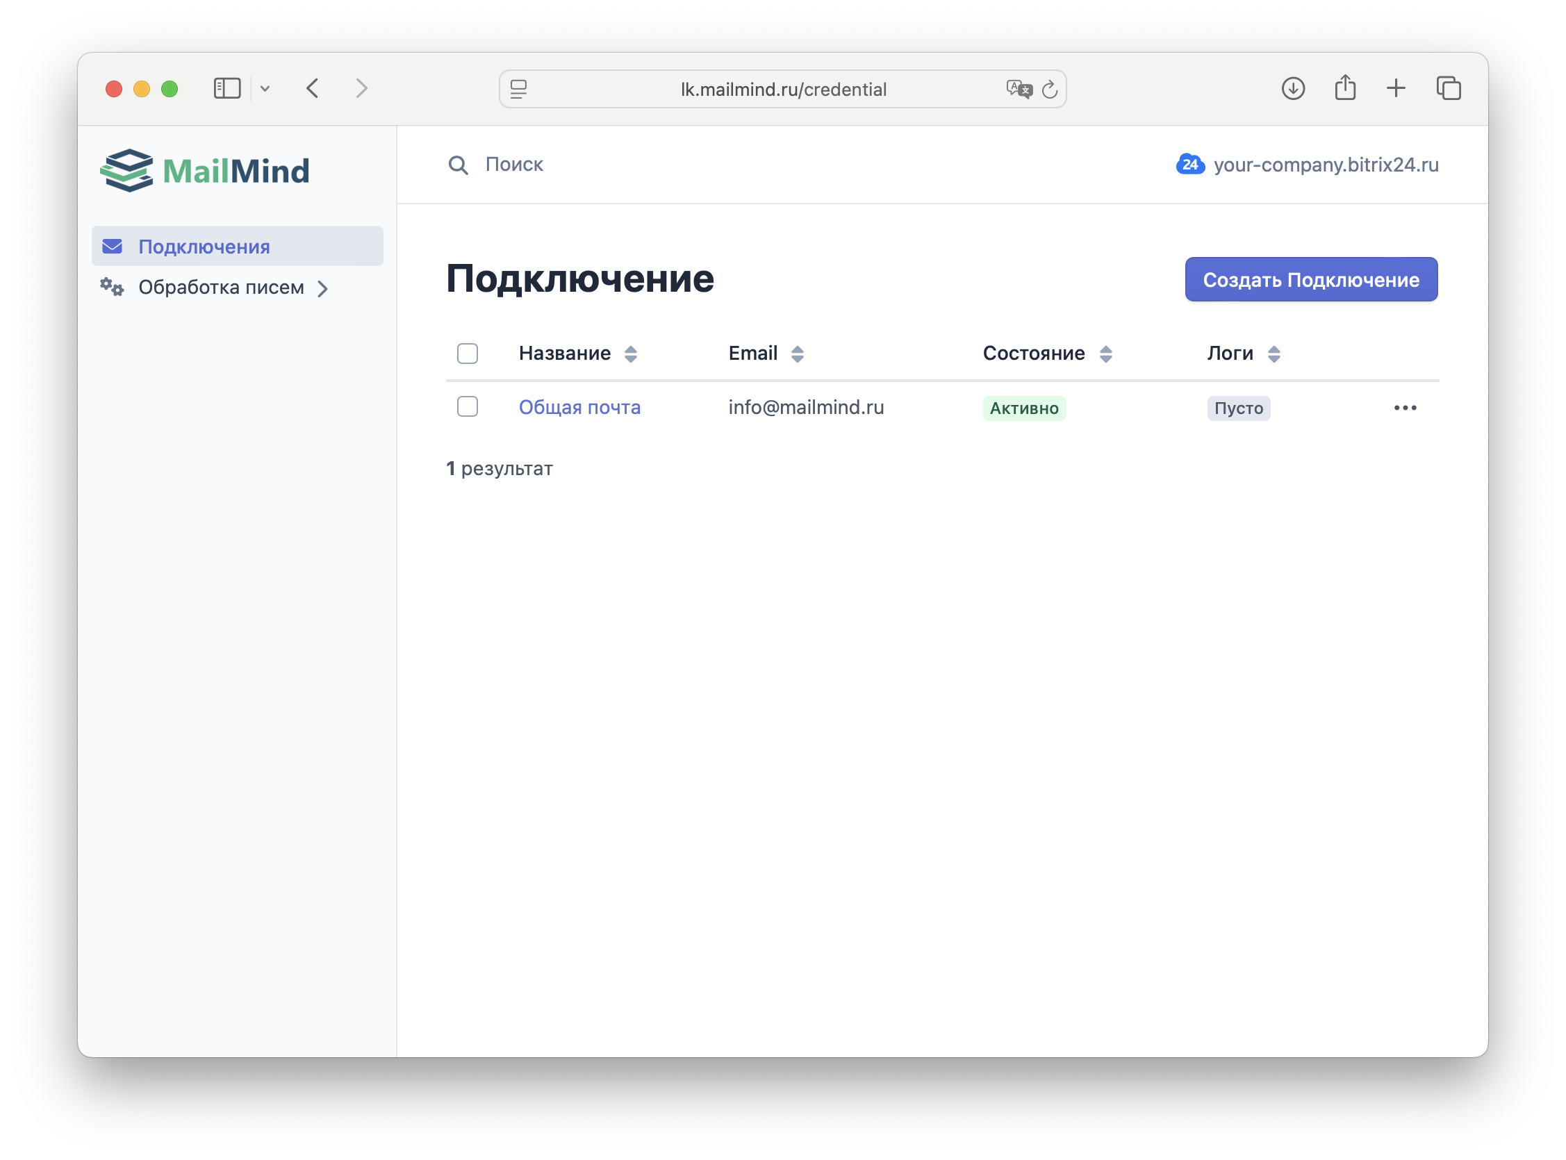
Task: Select the checkbox for Общая почта row
Action: tap(467, 406)
